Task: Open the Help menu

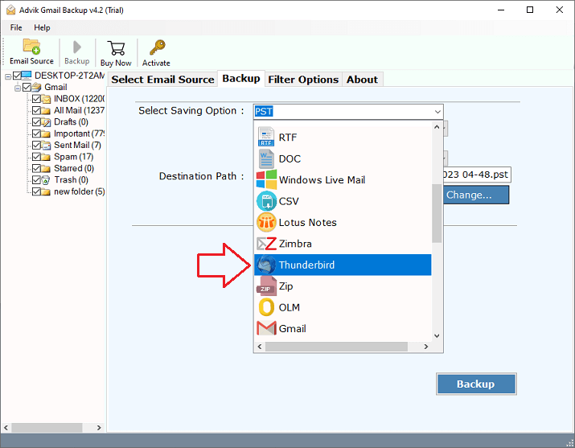Action: click(42, 27)
